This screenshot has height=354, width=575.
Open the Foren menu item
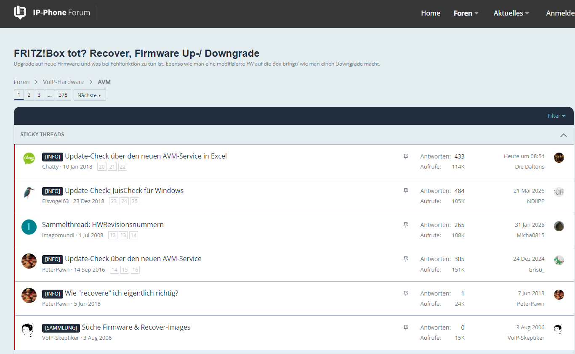463,13
